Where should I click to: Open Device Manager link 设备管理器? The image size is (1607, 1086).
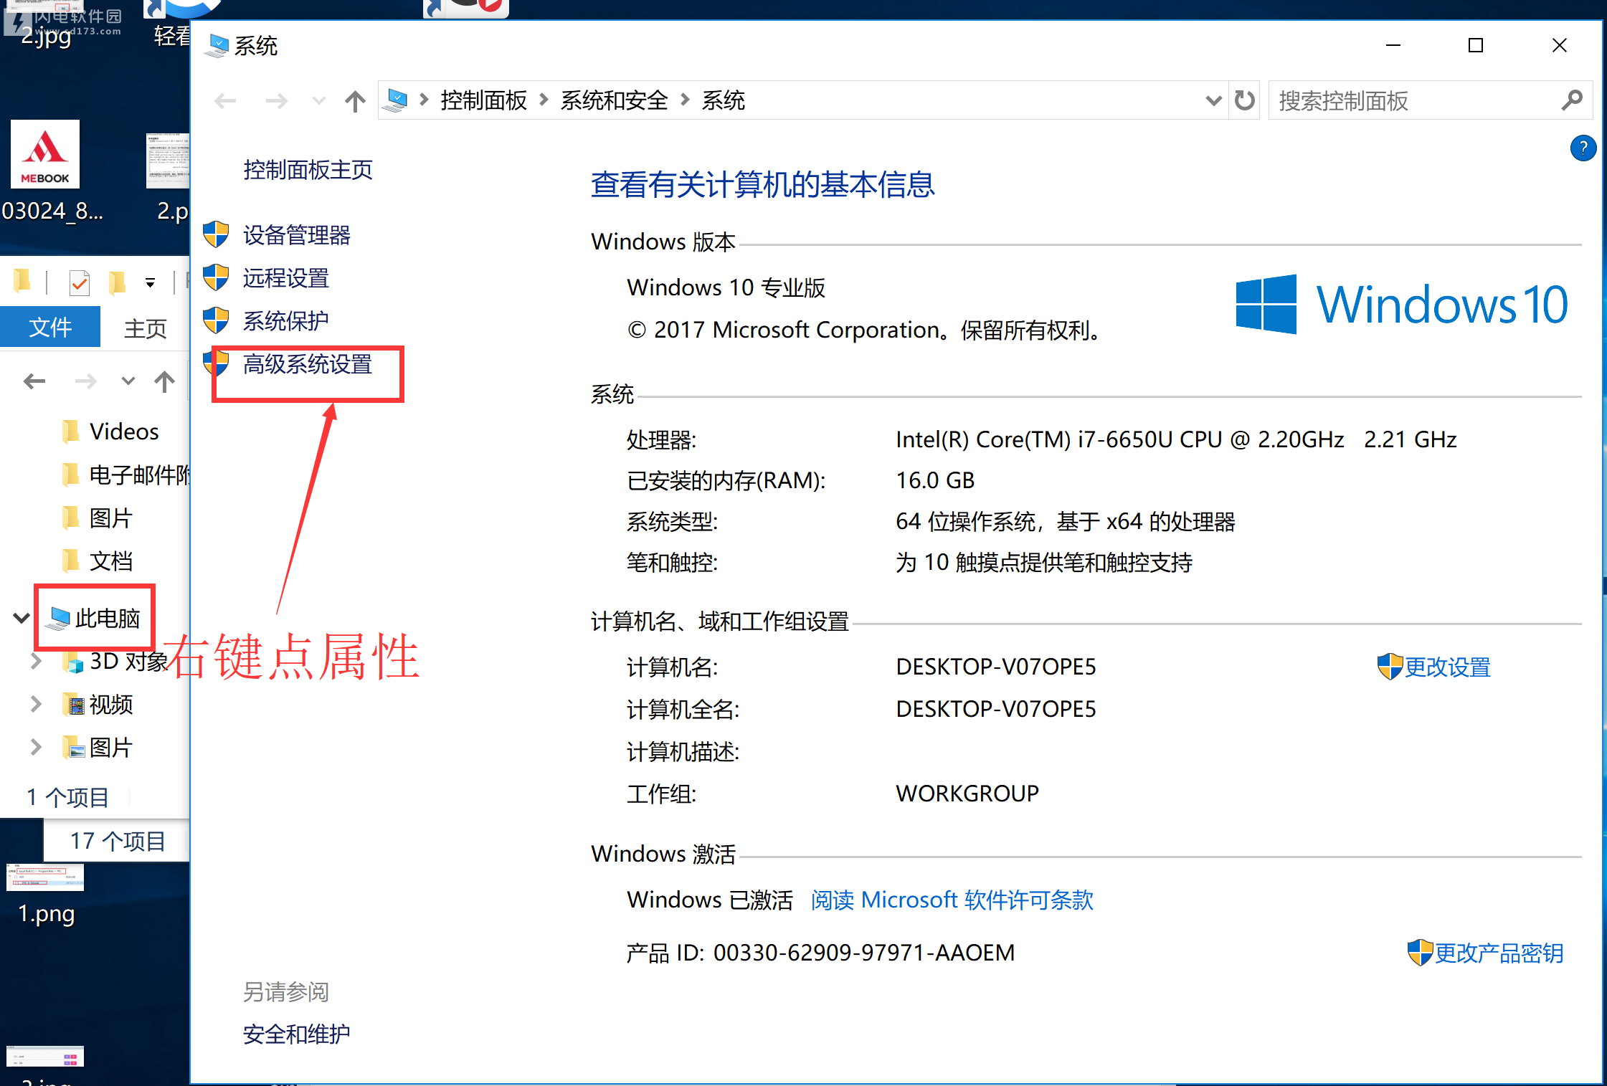tap(296, 235)
